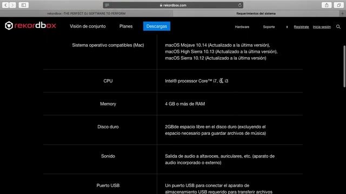Click the Inicia sesión link
Screen dimensions: 346x194
click(322, 27)
